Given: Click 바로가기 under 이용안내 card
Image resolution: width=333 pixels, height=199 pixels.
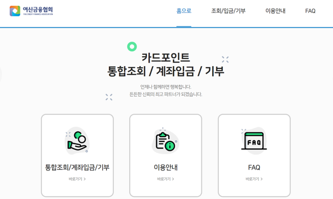Looking at the screenshot, I should pyautogui.click(x=166, y=179).
